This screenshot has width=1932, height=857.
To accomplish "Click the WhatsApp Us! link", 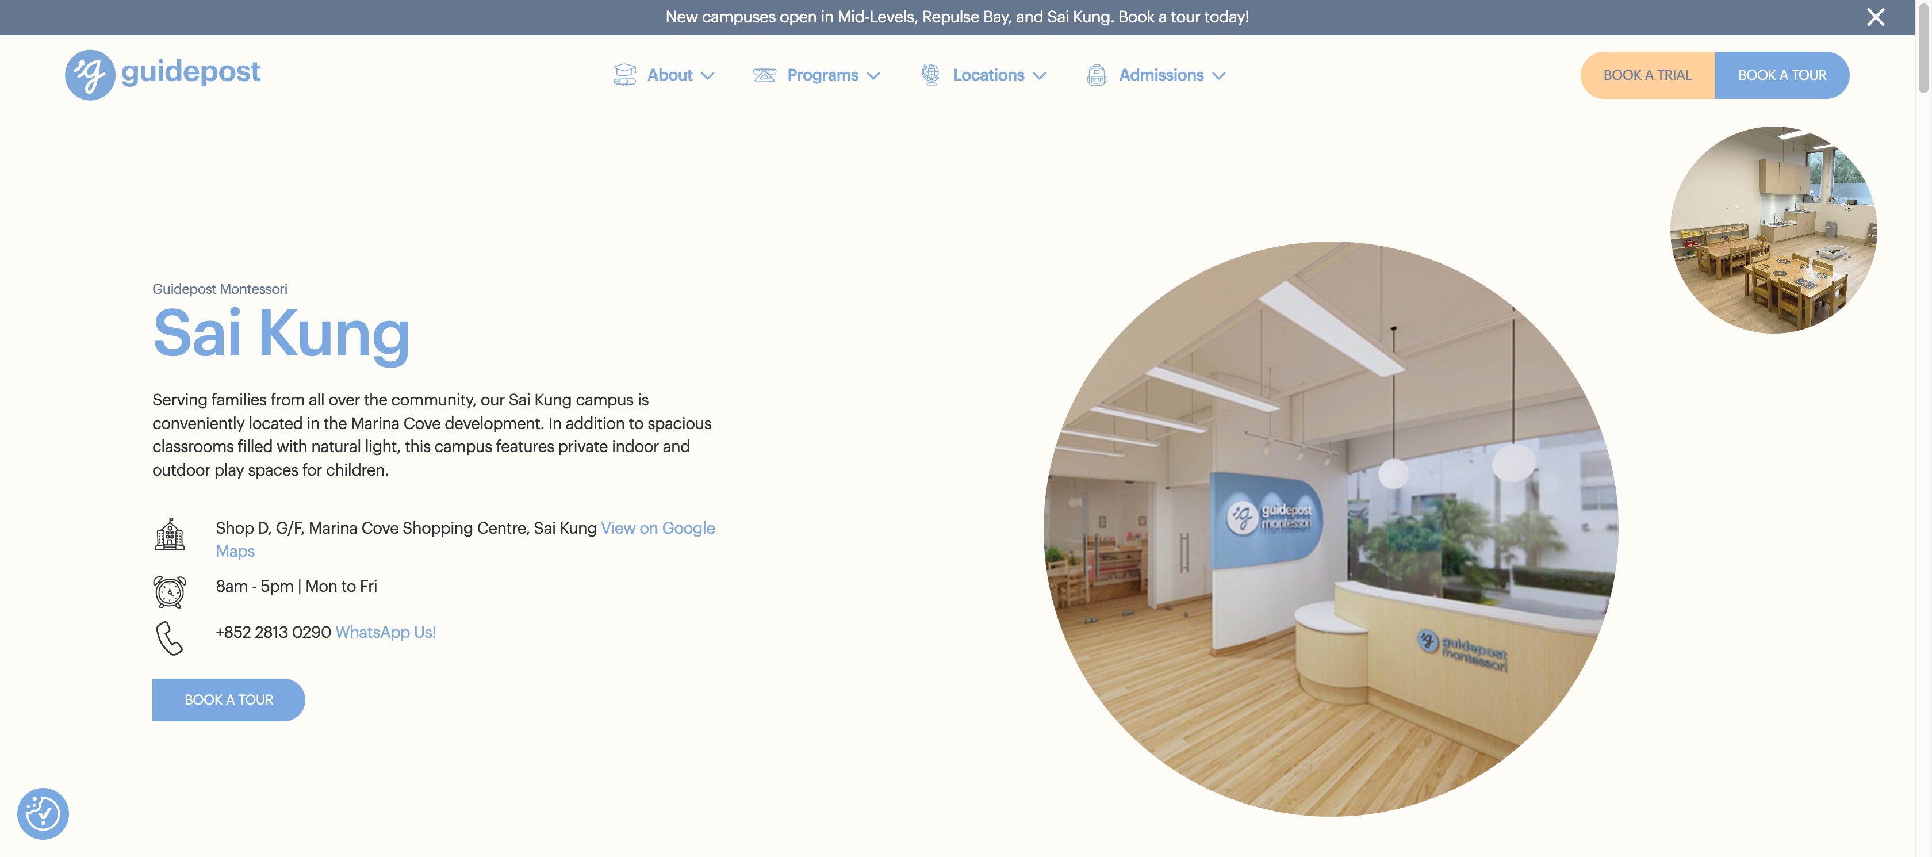I will tap(385, 632).
